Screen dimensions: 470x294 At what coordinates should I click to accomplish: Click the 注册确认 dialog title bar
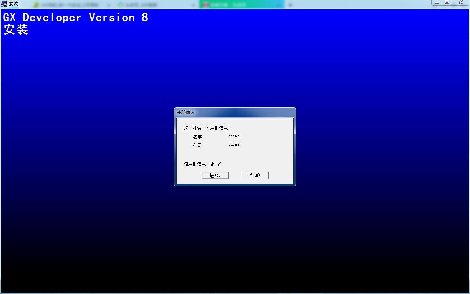point(235,112)
